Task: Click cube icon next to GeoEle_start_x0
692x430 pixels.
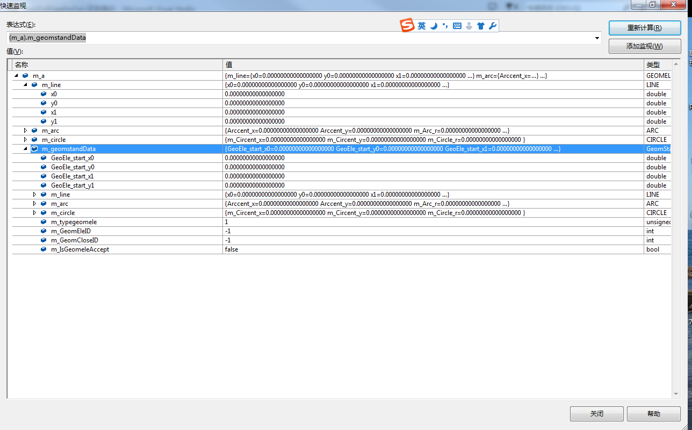Action: pyautogui.click(x=44, y=158)
